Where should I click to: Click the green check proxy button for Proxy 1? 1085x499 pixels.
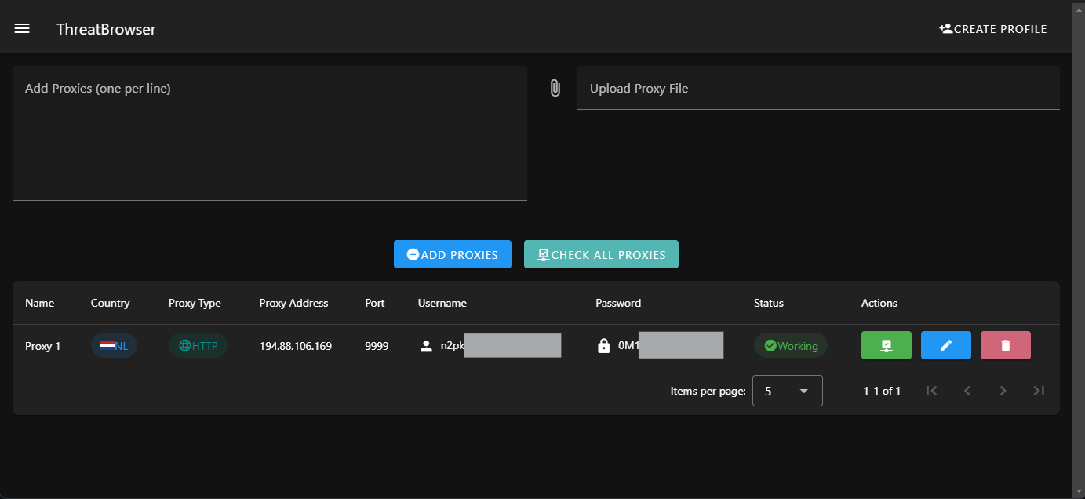(887, 345)
